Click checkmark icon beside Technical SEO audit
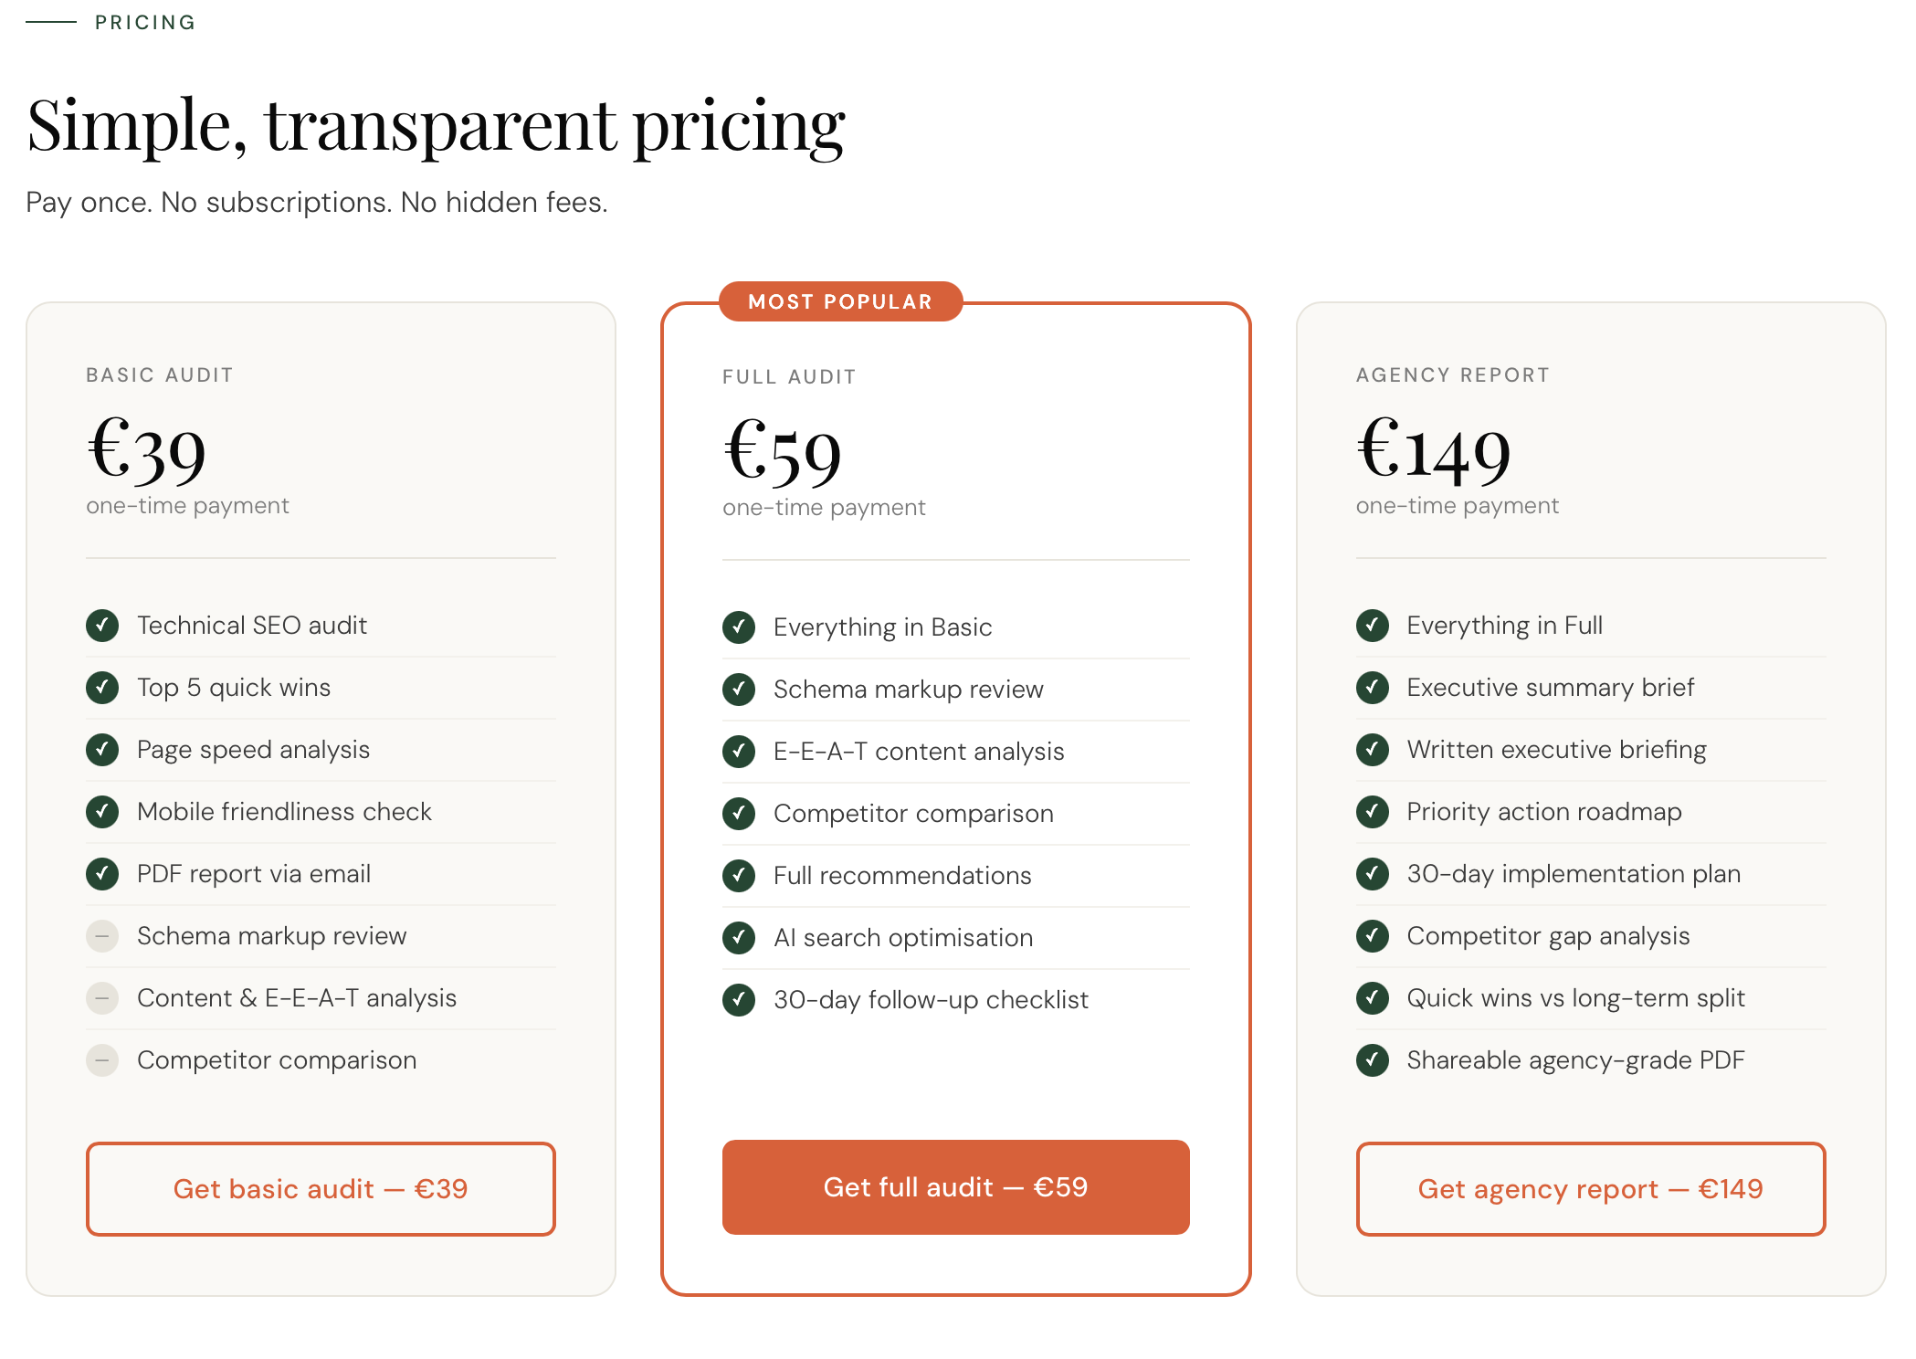1916x1359 pixels. pyautogui.click(x=102, y=626)
